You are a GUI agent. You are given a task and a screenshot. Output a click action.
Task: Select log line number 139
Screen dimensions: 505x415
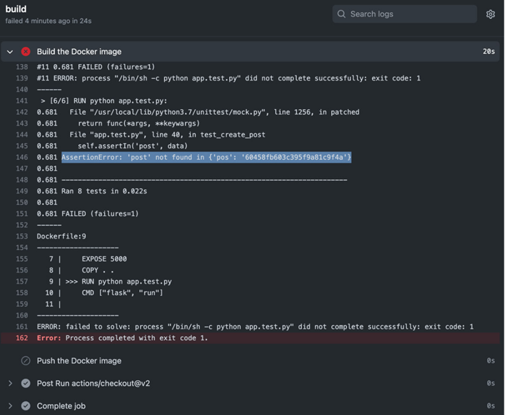22,78
